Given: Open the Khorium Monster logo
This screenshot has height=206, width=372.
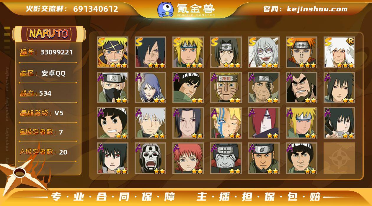Looking at the screenshot, I should pyautogui.click(x=186, y=9).
